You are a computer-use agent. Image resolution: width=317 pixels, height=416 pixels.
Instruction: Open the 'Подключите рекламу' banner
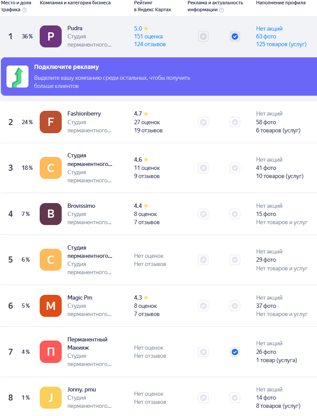(159, 76)
